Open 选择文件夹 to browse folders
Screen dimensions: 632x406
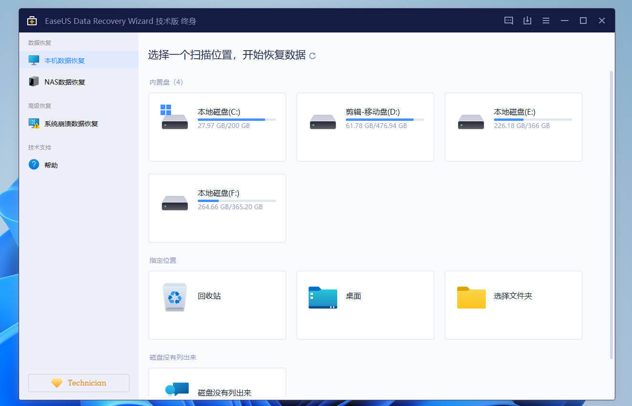pyautogui.click(x=513, y=304)
